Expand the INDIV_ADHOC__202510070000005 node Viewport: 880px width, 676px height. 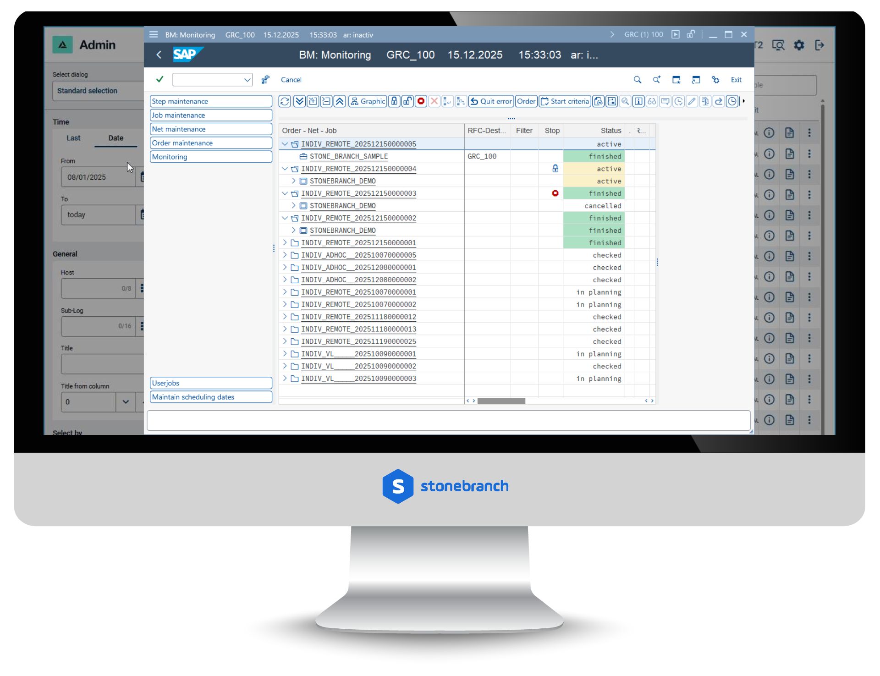(x=285, y=255)
